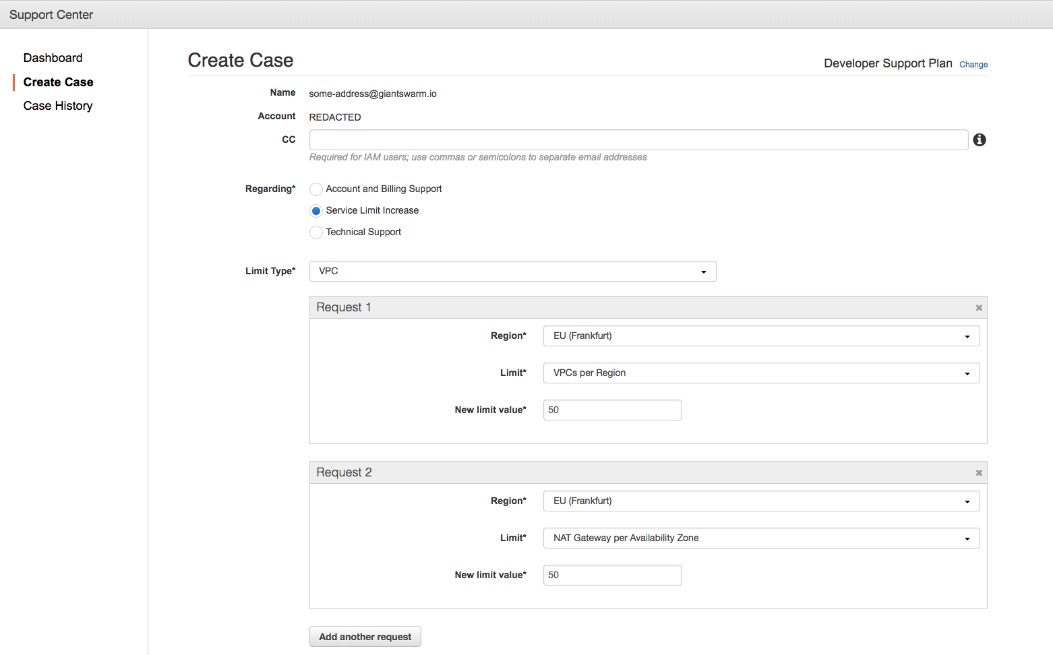Click the Support Center header title
1053x655 pixels.
51,14
